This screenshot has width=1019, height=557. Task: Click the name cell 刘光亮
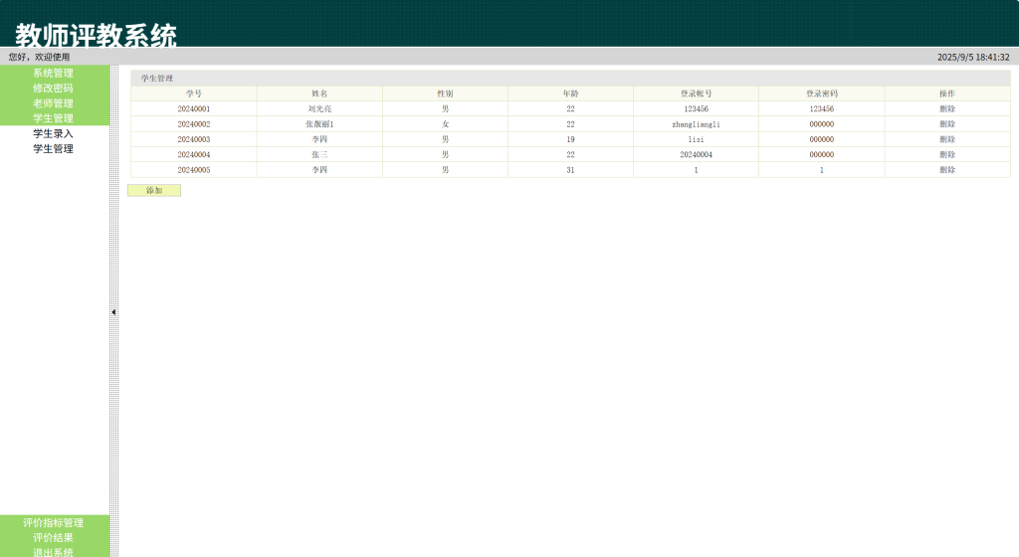(x=319, y=109)
